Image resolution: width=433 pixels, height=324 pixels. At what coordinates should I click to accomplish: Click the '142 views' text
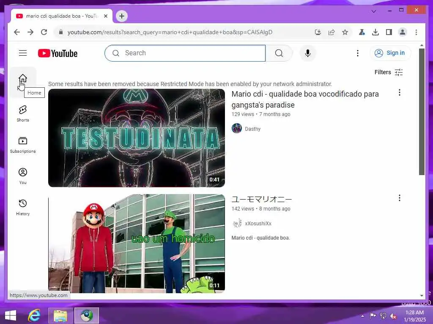(x=243, y=208)
